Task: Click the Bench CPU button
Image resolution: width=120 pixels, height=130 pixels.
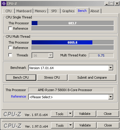Action: (21, 77)
